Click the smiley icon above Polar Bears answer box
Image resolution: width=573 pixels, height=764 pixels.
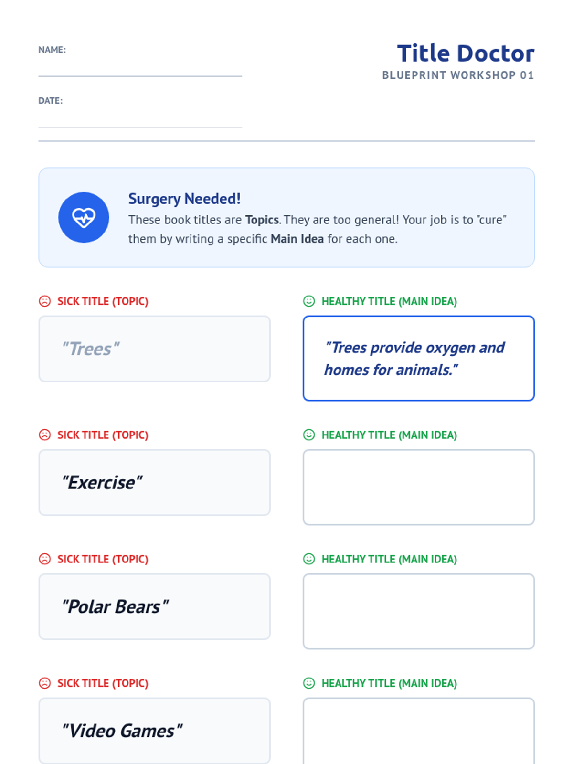(309, 559)
